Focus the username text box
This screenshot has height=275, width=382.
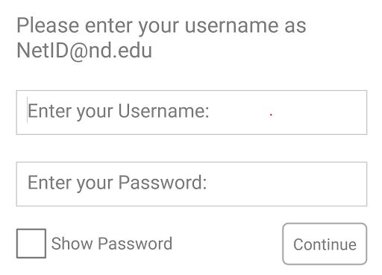[192, 113]
